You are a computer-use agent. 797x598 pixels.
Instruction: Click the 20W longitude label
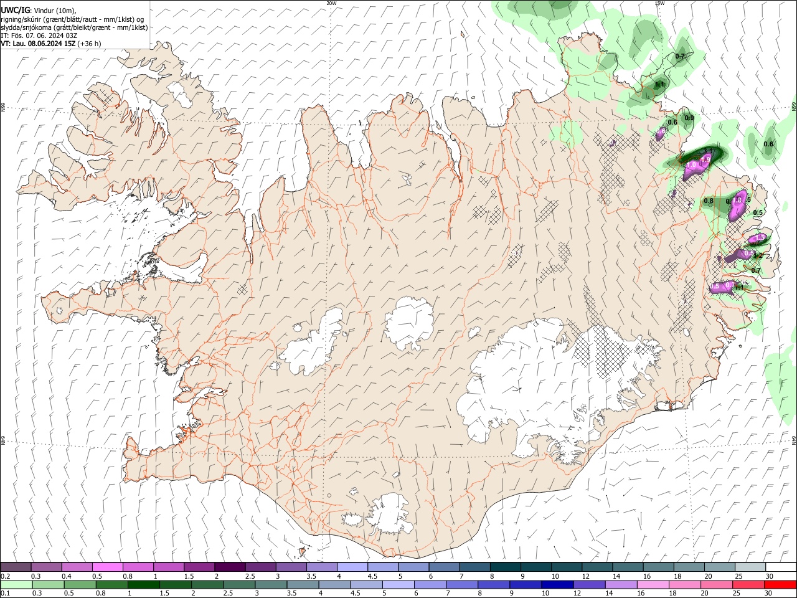[331, 3]
